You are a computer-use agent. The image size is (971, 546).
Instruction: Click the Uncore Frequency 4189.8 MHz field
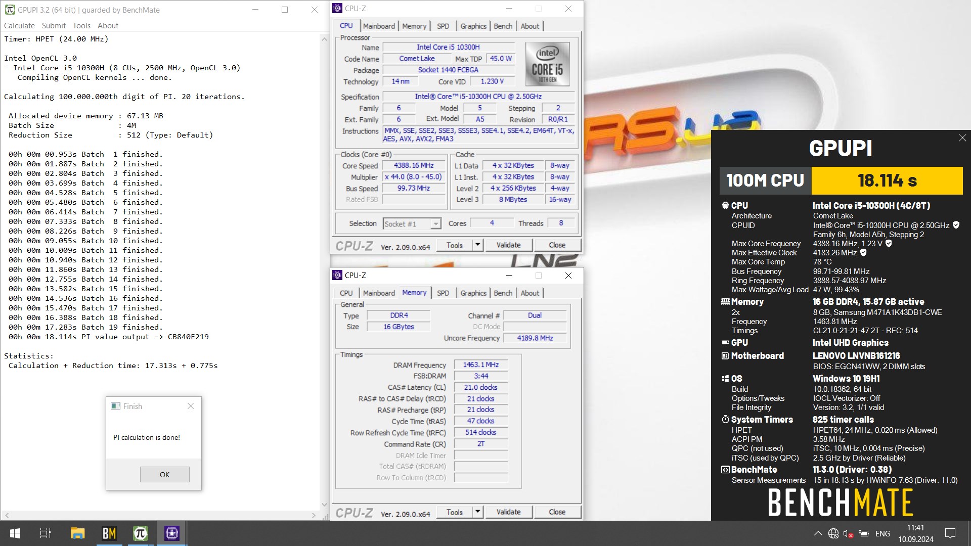click(535, 338)
